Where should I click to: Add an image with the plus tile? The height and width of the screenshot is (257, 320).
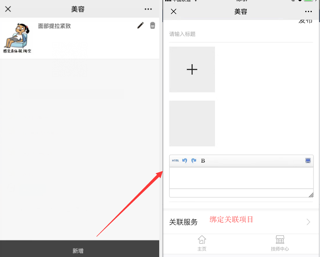192,69
